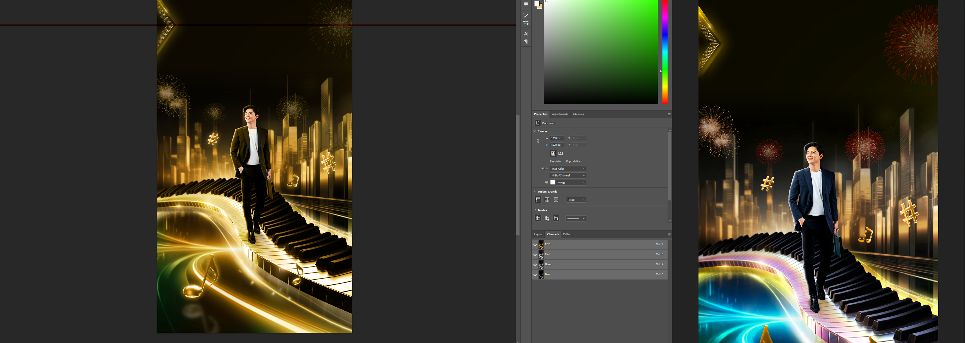Open the Paragraph panel icon
This screenshot has height=343, width=965.
pos(526,42)
